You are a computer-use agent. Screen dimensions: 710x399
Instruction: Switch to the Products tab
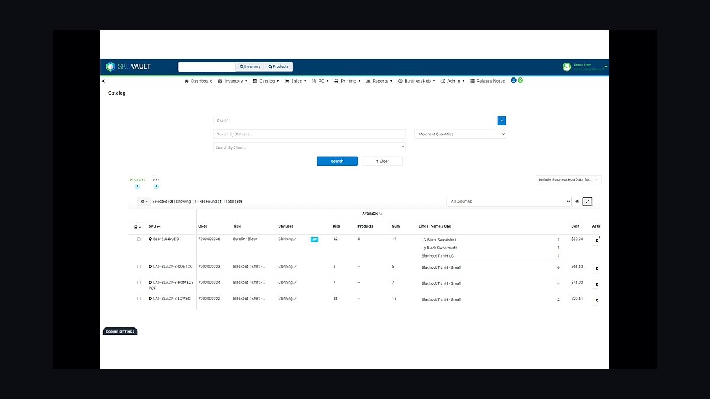137,183
